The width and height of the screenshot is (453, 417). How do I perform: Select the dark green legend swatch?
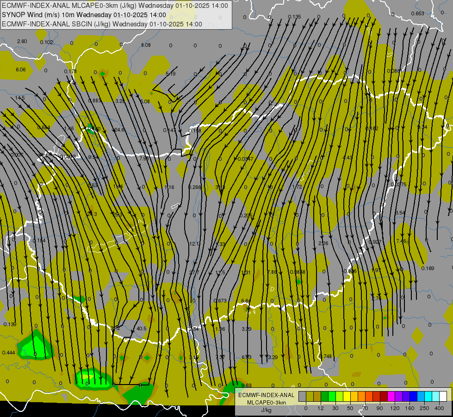pos(324,396)
